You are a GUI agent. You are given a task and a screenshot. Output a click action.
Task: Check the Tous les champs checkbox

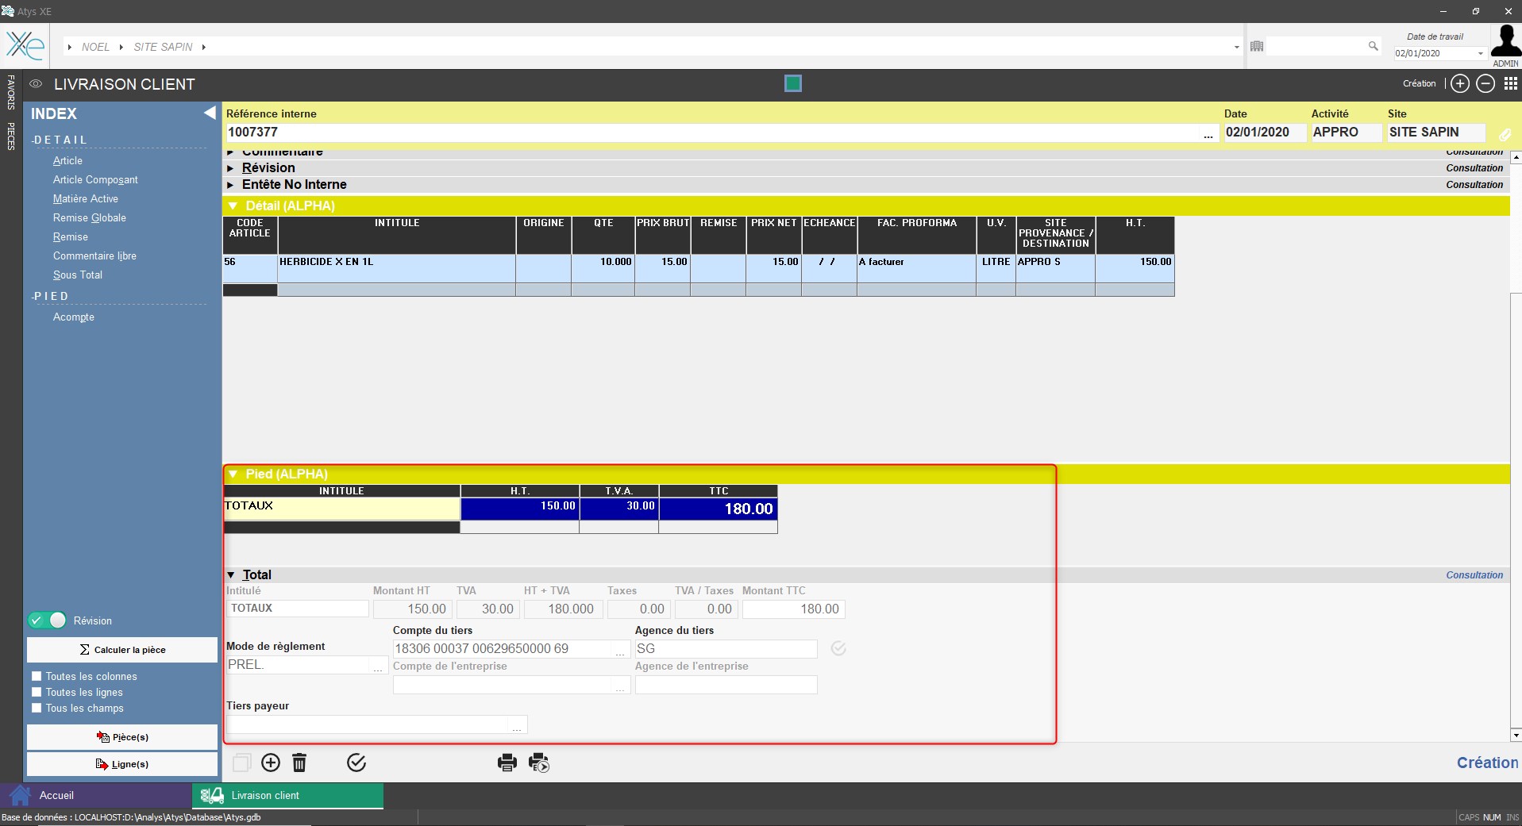point(37,709)
